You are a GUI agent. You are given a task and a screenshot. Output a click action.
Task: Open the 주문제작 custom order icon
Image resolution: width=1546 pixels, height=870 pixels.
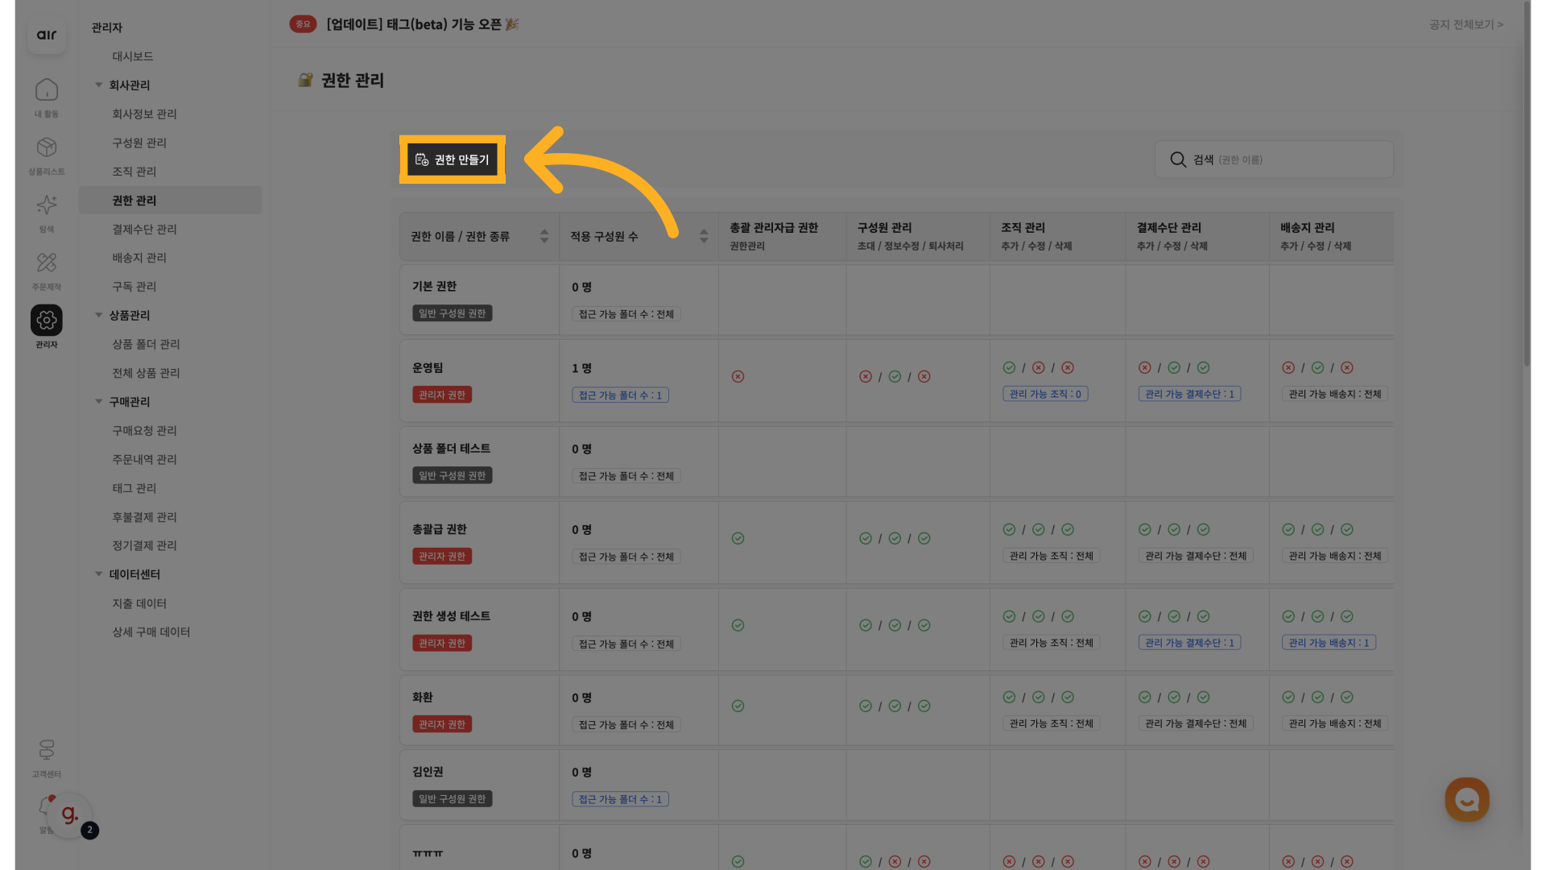click(47, 263)
